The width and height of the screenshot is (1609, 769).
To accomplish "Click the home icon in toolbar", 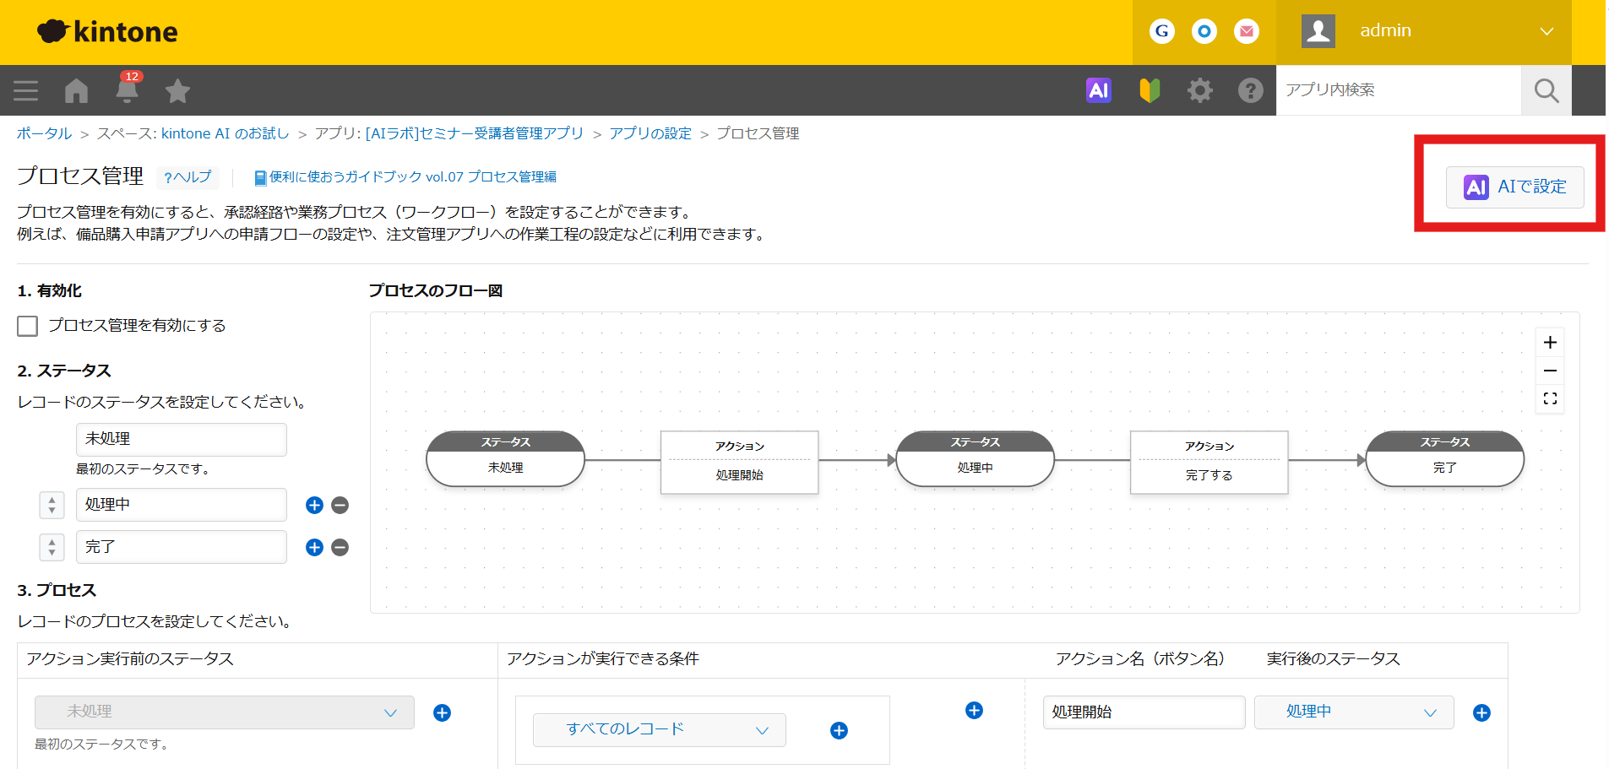I will click(x=76, y=90).
